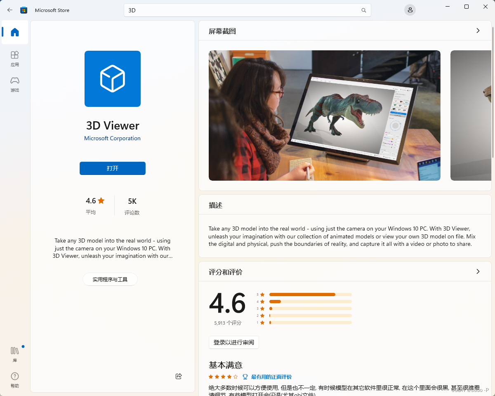Image resolution: width=495 pixels, height=396 pixels.
Task: Click the four-star rating of the 基本满意 review
Action: pyautogui.click(x=223, y=377)
